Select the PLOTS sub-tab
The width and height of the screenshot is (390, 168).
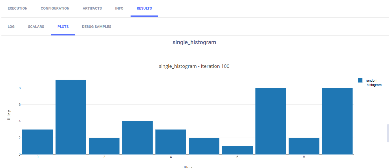click(x=63, y=27)
